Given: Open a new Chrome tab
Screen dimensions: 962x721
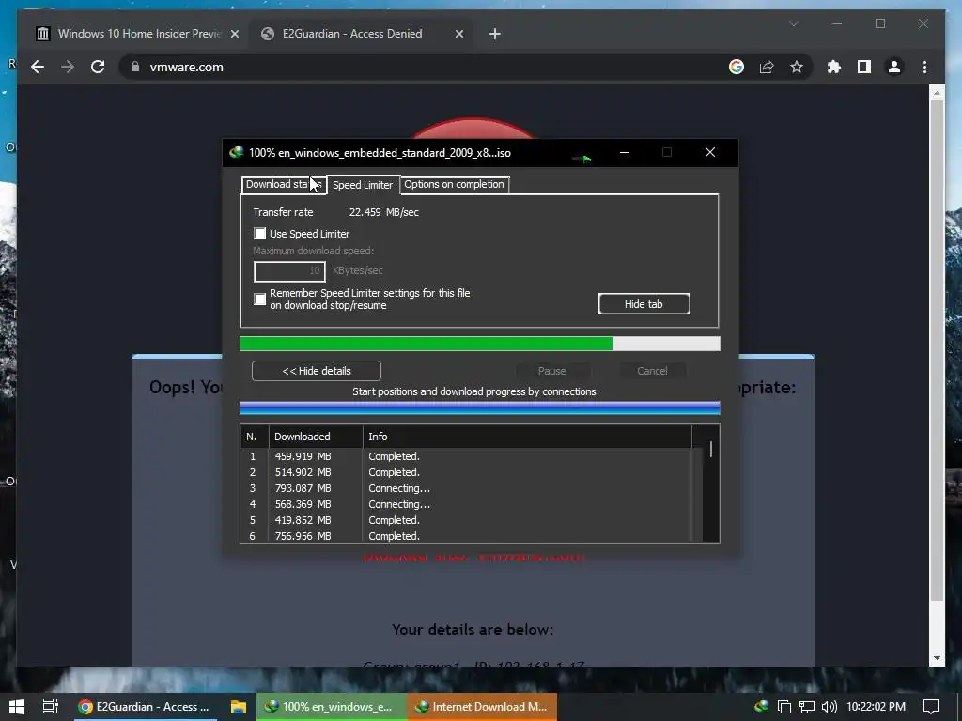Looking at the screenshot, I should tap(495, 34).
